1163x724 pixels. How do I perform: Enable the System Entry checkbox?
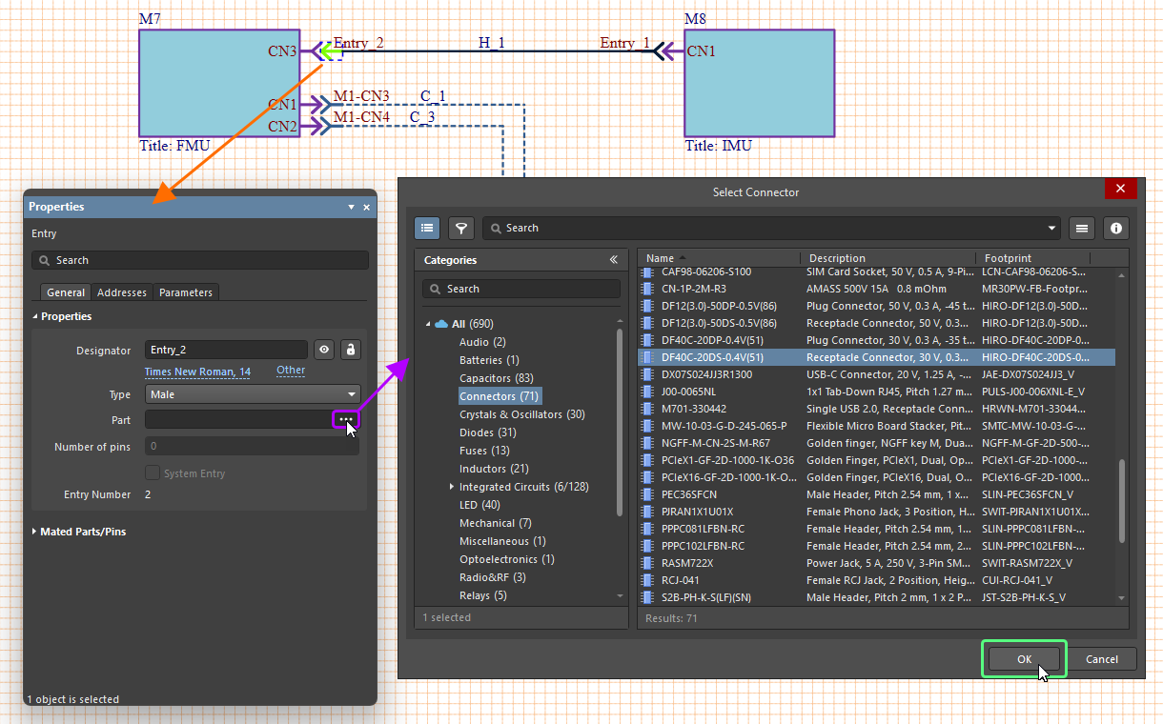153,473
